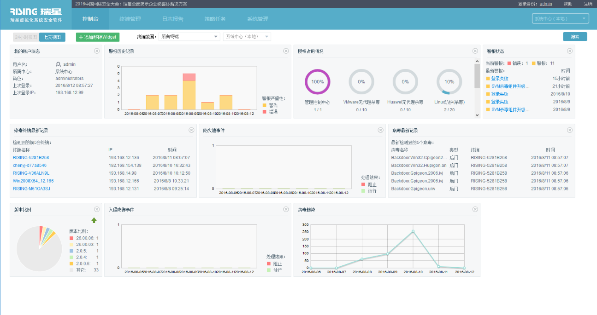
Task: Click the 2016-08-10 peak point in 病毒趋势
Action: [x=413, y=231]
